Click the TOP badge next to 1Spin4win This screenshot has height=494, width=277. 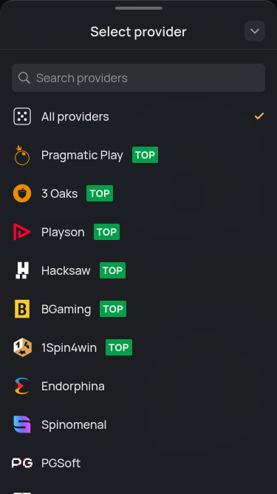pos(119,347)
